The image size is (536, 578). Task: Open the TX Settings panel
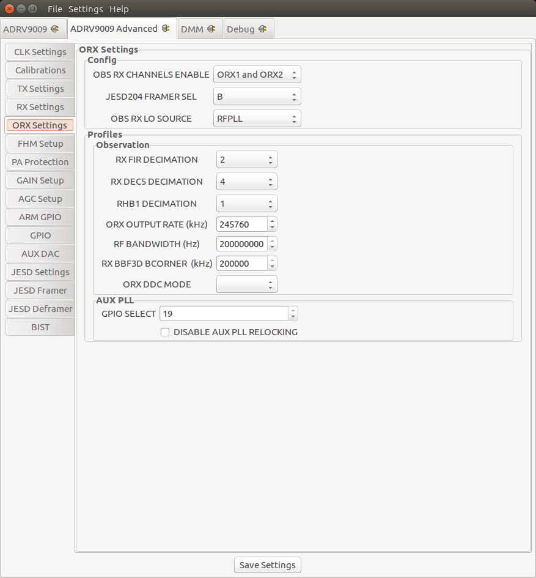(x=40, y=88)
